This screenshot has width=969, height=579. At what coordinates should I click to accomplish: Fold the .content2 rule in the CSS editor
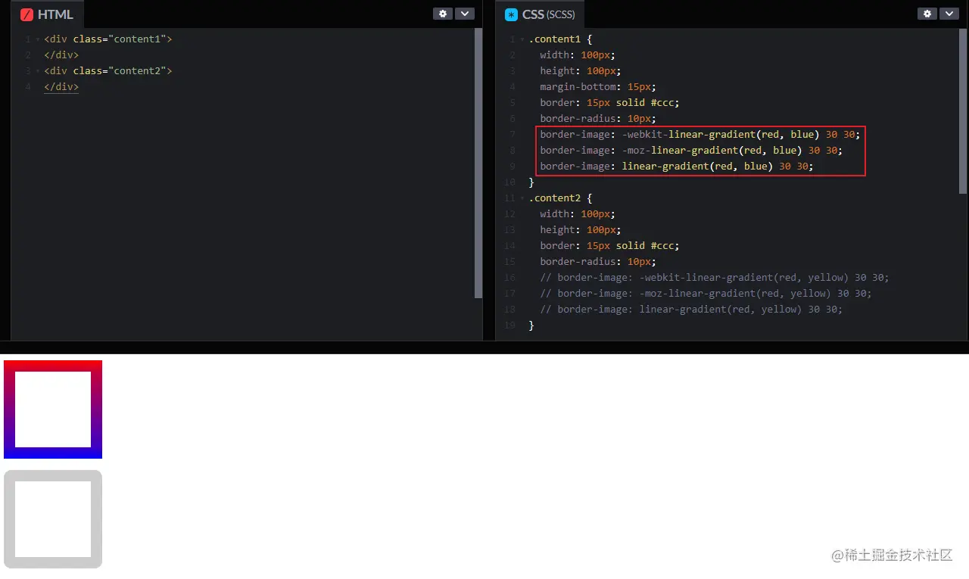point(522,198)
